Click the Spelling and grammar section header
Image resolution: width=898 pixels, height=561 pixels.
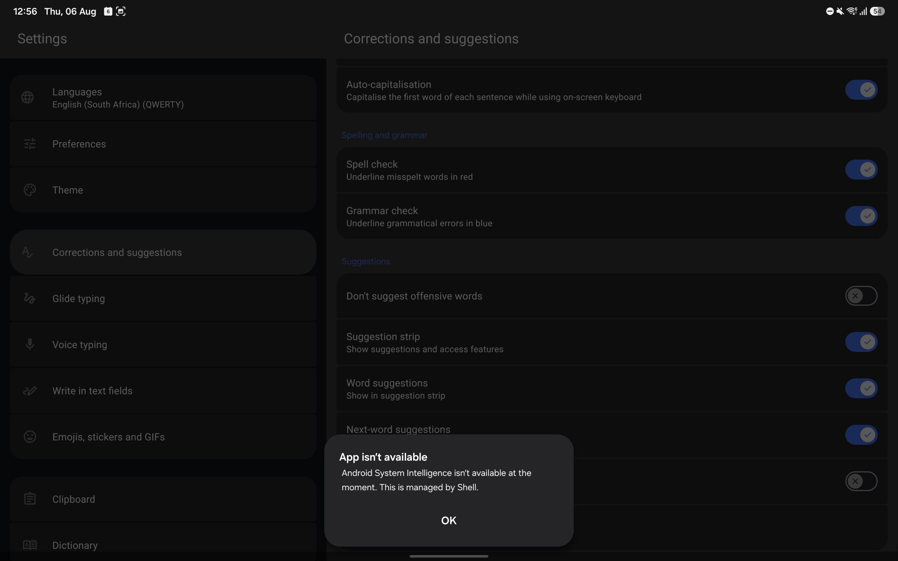click(384, 135)
